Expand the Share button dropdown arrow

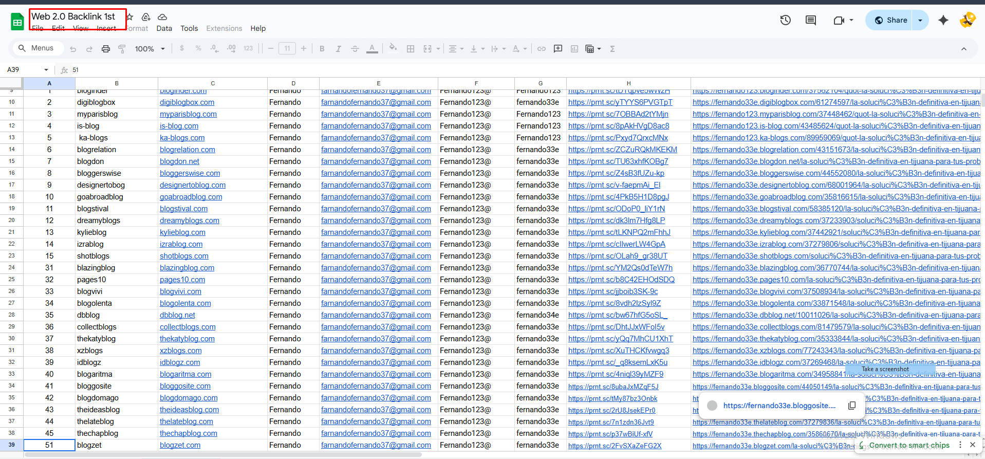[920, 20]
